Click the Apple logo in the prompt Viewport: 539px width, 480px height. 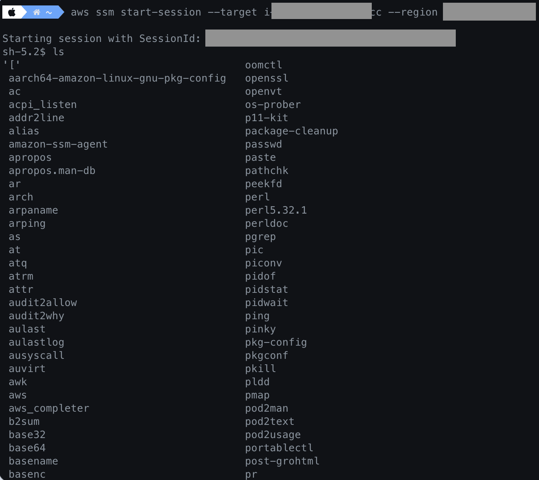[x=12, y=12]
